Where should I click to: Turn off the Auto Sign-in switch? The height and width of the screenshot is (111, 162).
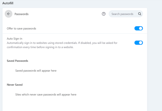(139, 43)
